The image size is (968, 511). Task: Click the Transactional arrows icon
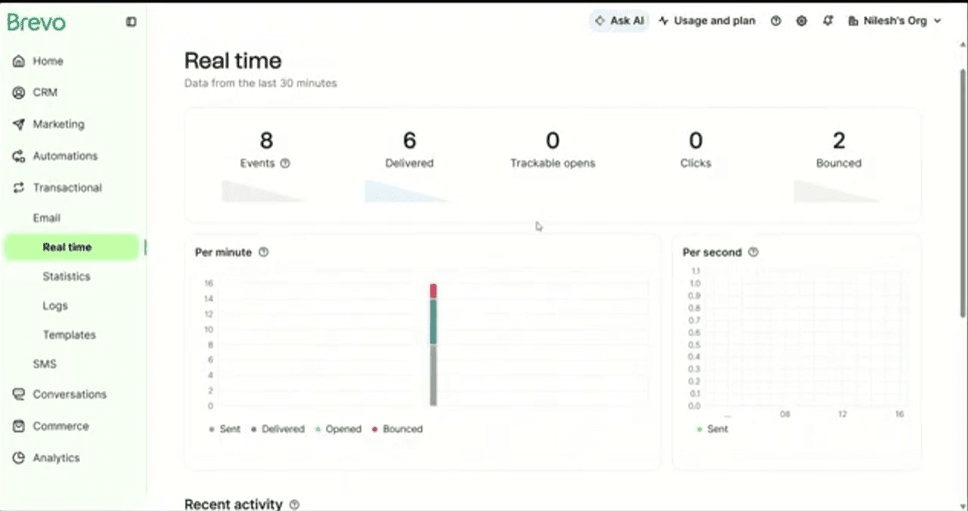point(19,187)
